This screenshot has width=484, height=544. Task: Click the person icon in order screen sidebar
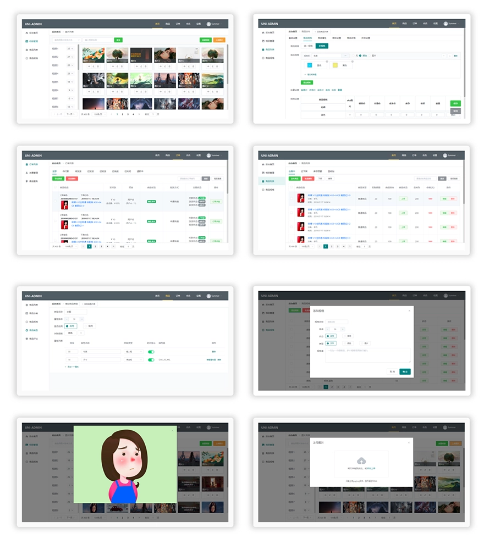[x=27, y=173]
